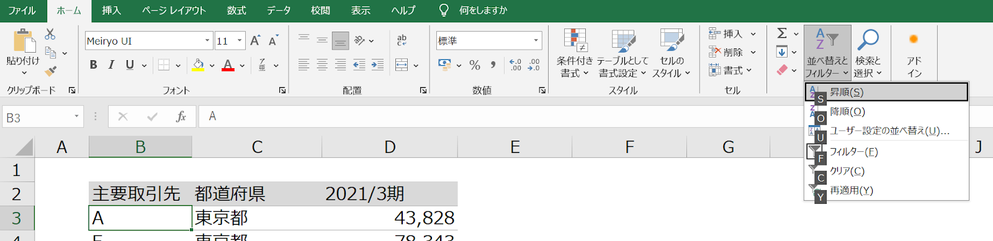Decrease font size with small A icon
The width and height of the screenshot is (993, 241).
273,41
